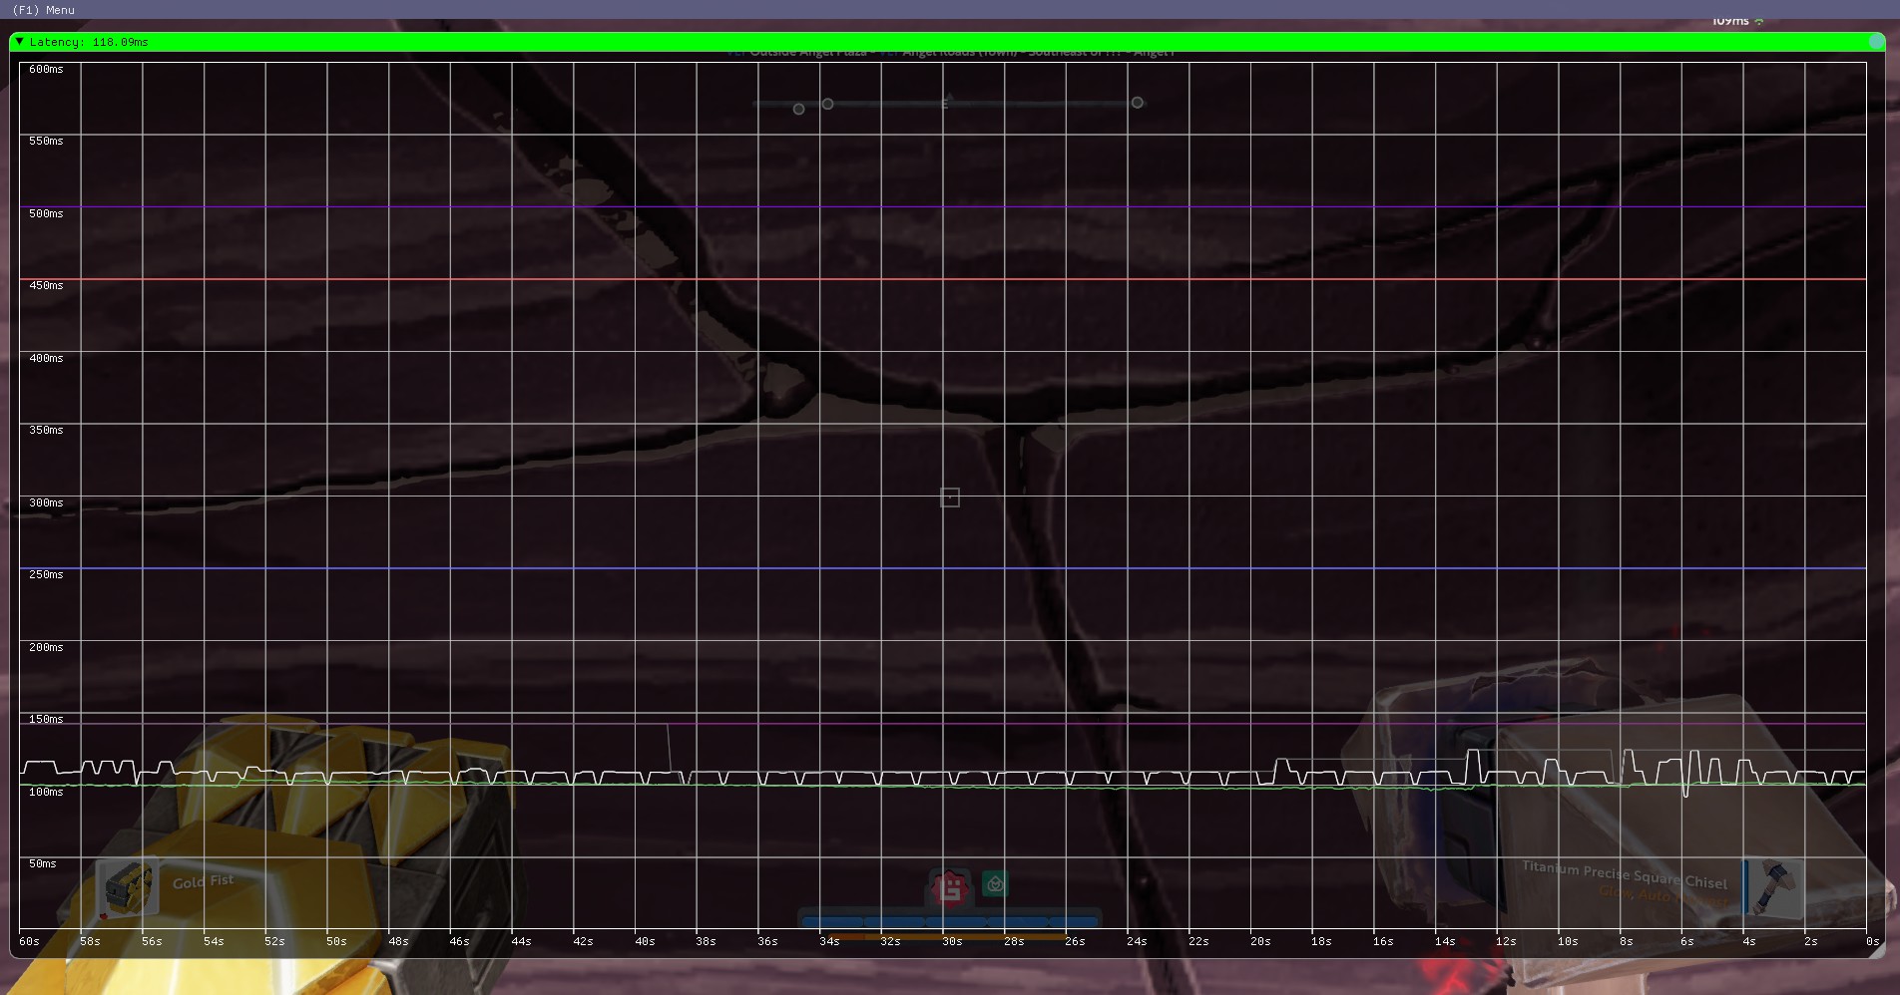The height and width of the screenshot is (995, 1900).
Task: Click the 450ms axis label
Action: pyautogui.click(x=46, y=285)
